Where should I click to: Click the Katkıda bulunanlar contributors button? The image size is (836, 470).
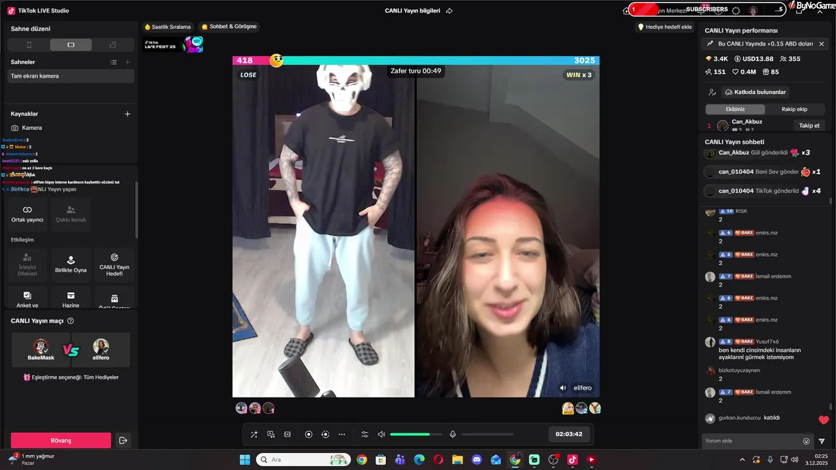(754, 92)
